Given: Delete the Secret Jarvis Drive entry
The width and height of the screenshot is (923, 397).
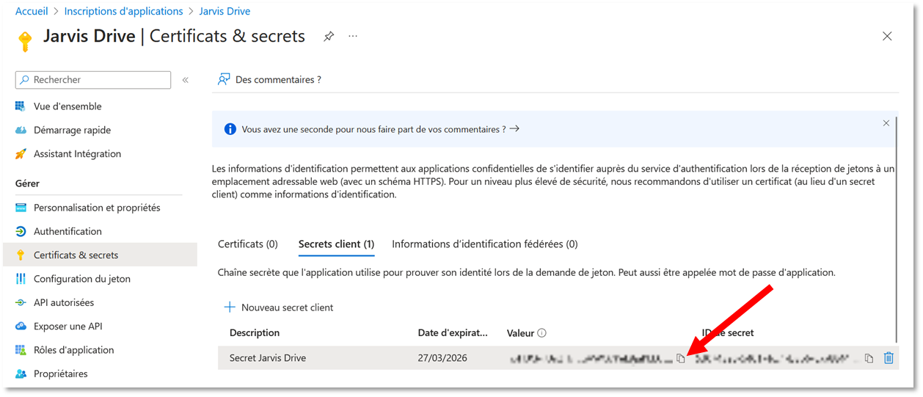Looking at the screenshot, I should coord(889,358).
